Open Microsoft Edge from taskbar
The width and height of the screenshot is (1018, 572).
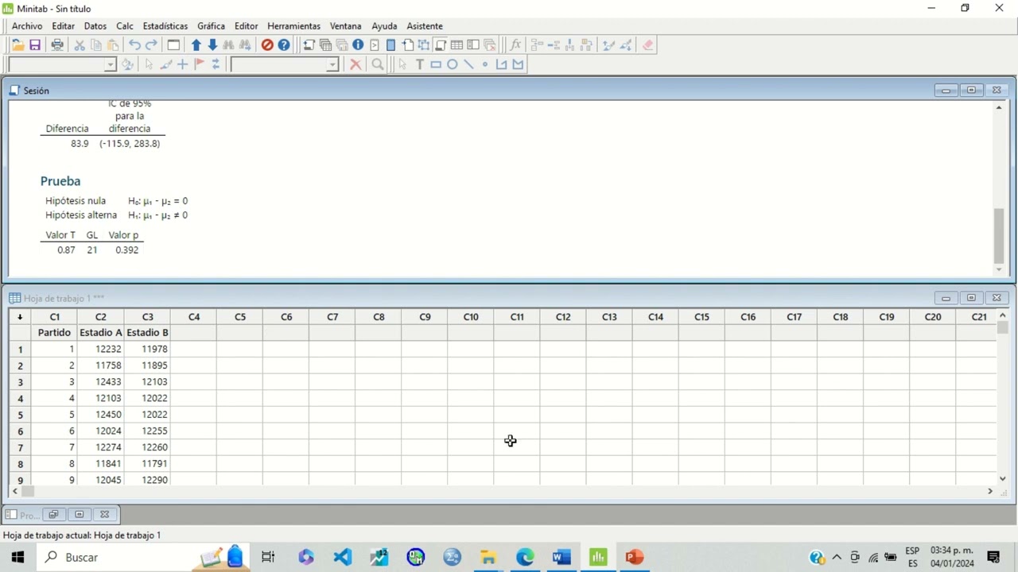525,557
